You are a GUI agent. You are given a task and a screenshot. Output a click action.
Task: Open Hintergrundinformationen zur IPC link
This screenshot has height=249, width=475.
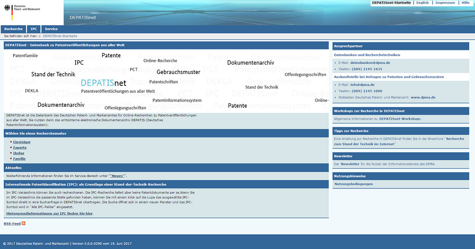coord(49,213)
